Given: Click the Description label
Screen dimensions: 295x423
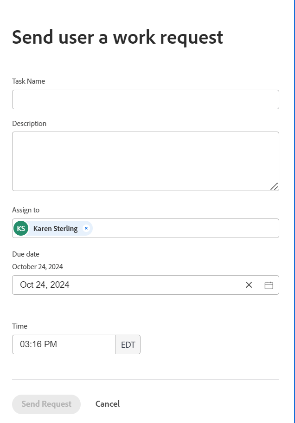Looking at the screenshot, I should click(x=29, y=124).
